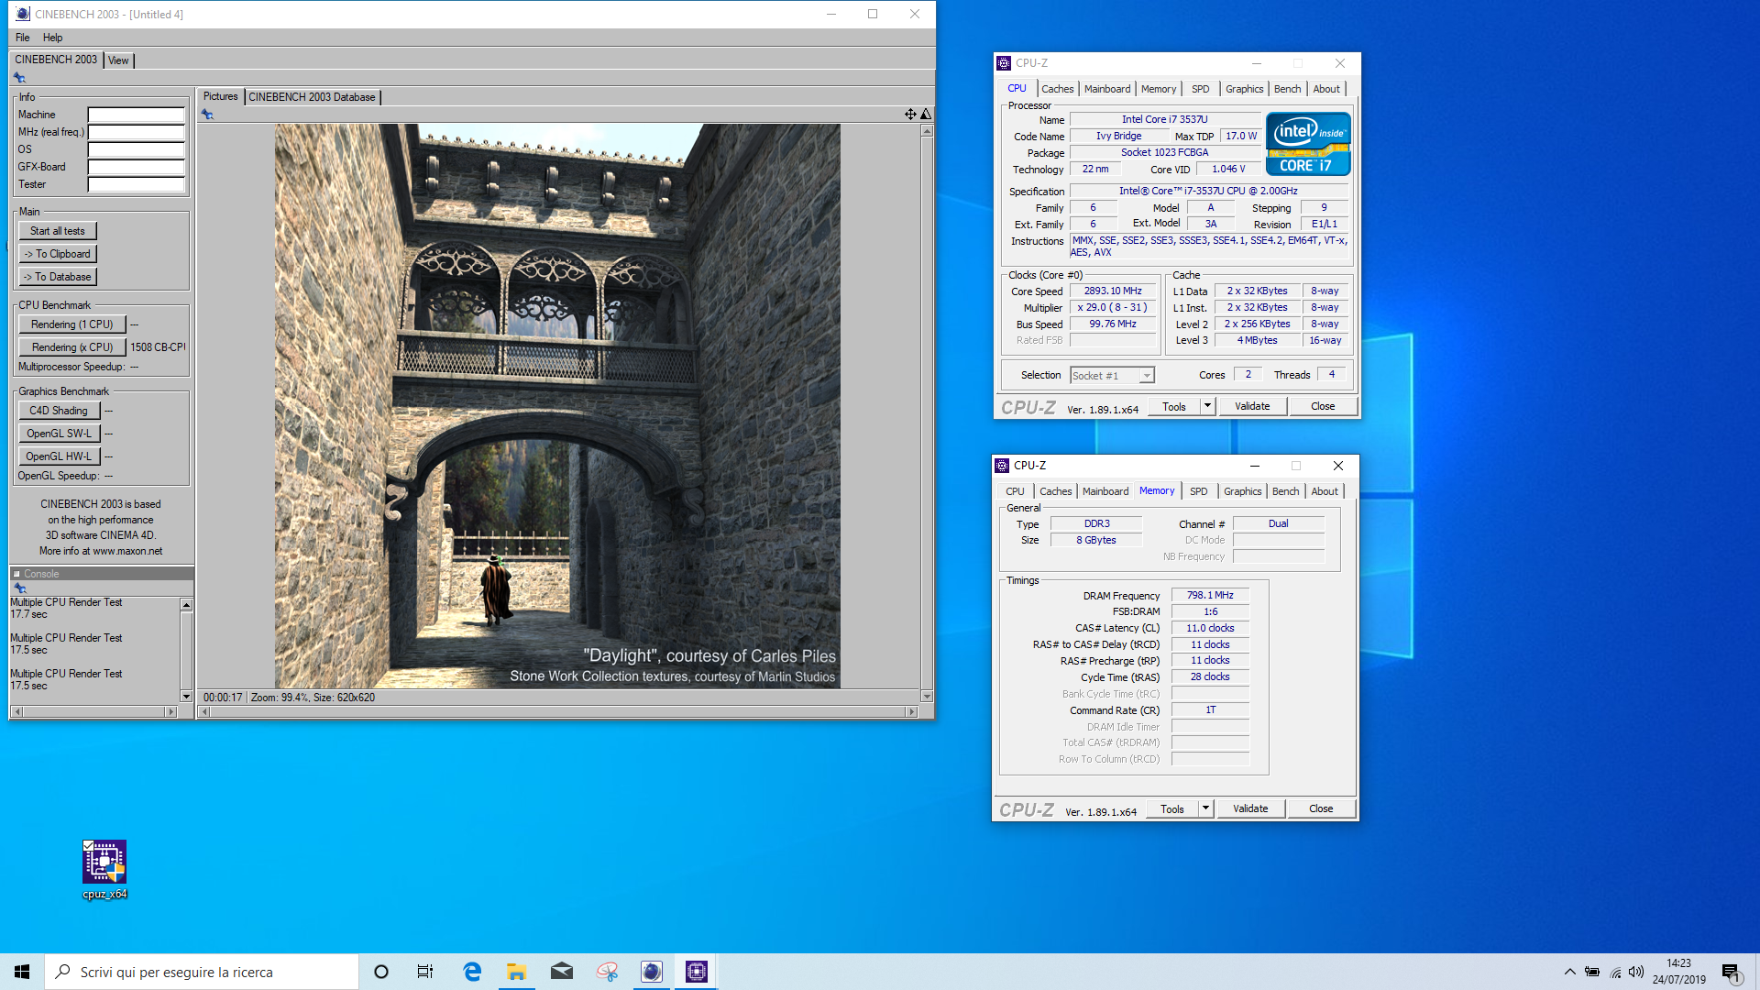Screen dimensions: 1760x990
Task: Click the pin icon under the Pictures tab
Action: 207,115
